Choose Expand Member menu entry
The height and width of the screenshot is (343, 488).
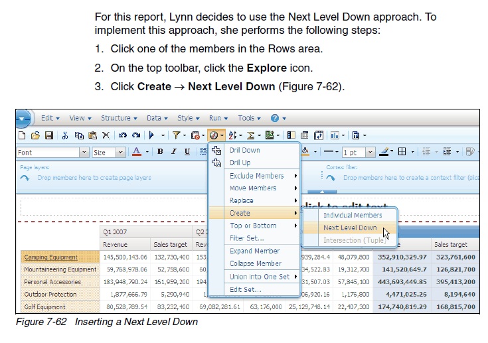click(254, 251)
